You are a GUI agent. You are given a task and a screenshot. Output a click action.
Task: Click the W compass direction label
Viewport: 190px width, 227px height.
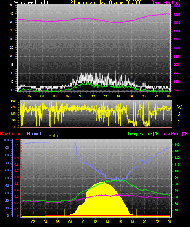[x=179, y=107]
